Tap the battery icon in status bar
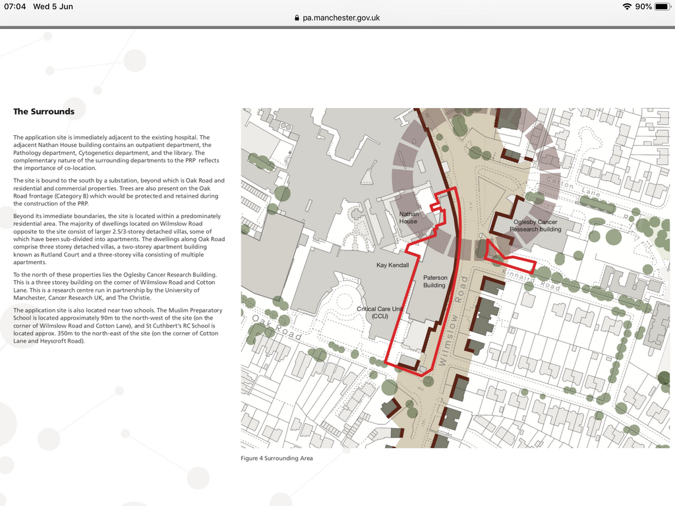Image resolution: width=675 pixels, height=506 pixels. click(662, 7)
